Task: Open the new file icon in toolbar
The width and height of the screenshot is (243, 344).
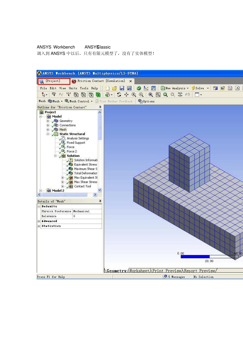Action: 107,88
